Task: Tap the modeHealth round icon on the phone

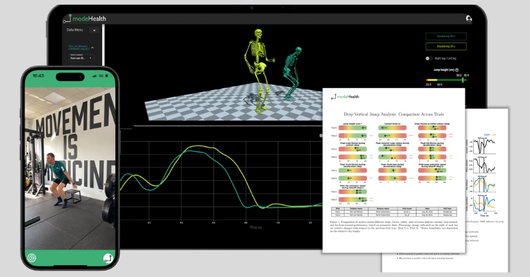Action: [x=108, y=258]
